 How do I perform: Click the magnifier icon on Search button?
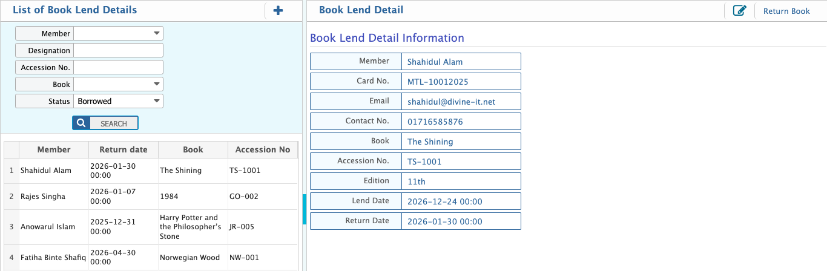80,123
